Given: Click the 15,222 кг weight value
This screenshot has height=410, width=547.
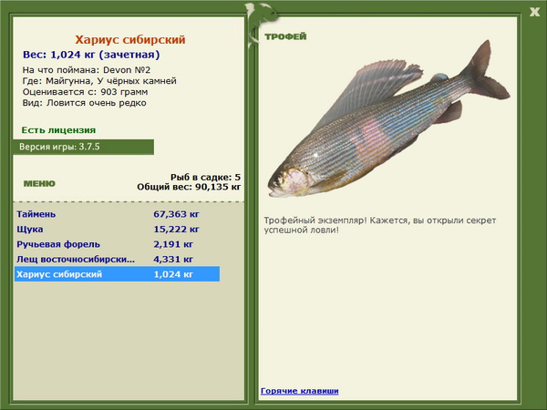Looking at the screenshot, I should 176,229.
